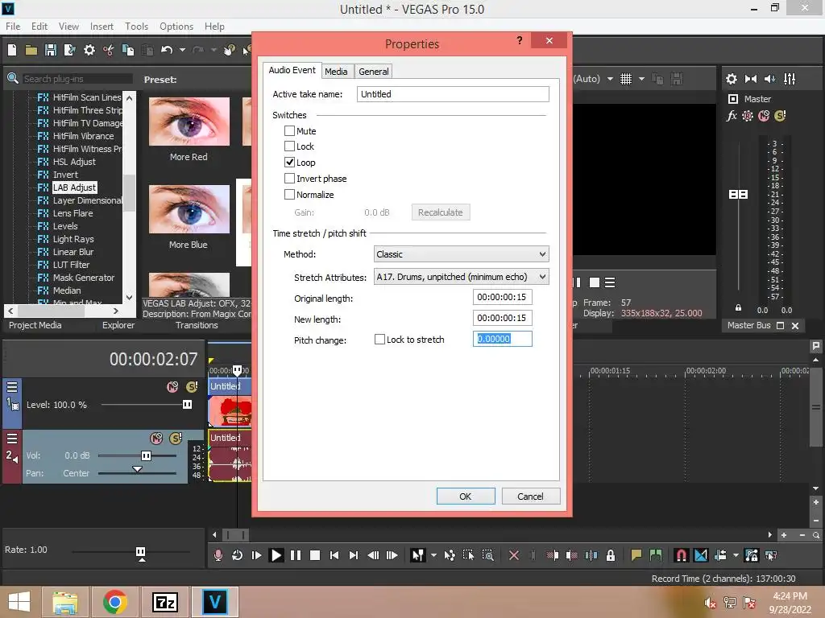Pause playback in the transport bar

[296, 555]
